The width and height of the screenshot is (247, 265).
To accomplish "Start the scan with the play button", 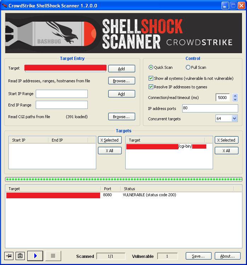I will click(35, 256).
